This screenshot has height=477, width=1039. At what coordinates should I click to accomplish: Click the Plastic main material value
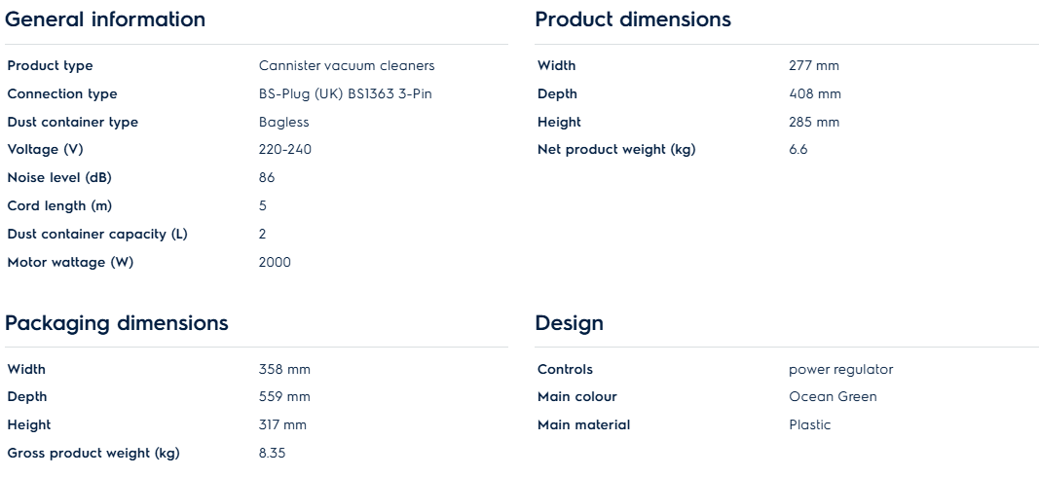point(810,425)
